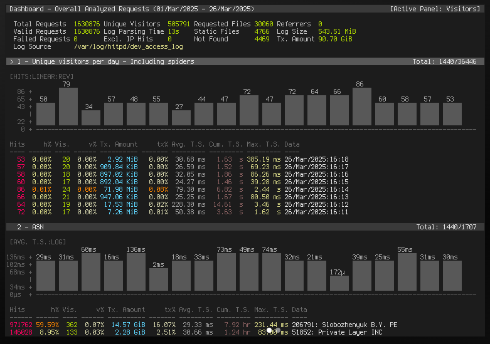The width and height of the screenshot is (490, 344).
Task: Click the row dated 26/Mar/2025:16:15
Action: (x=179, y=182)
